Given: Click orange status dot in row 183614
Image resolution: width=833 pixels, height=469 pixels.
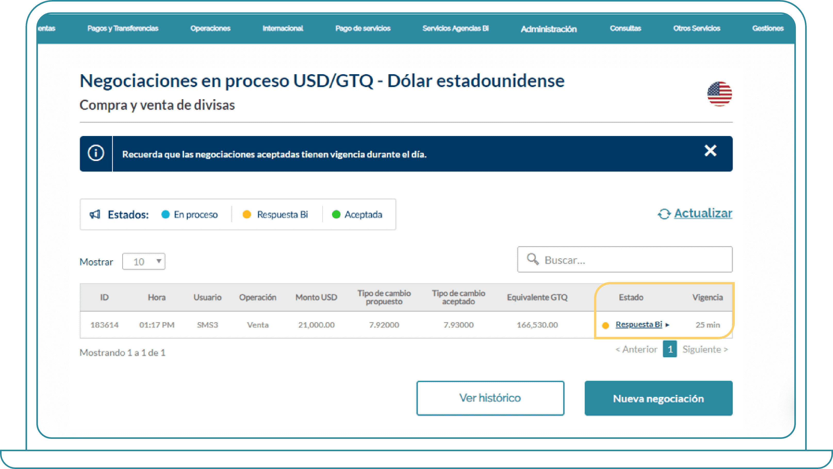Looking at the screenshot, I should point(606,326).
